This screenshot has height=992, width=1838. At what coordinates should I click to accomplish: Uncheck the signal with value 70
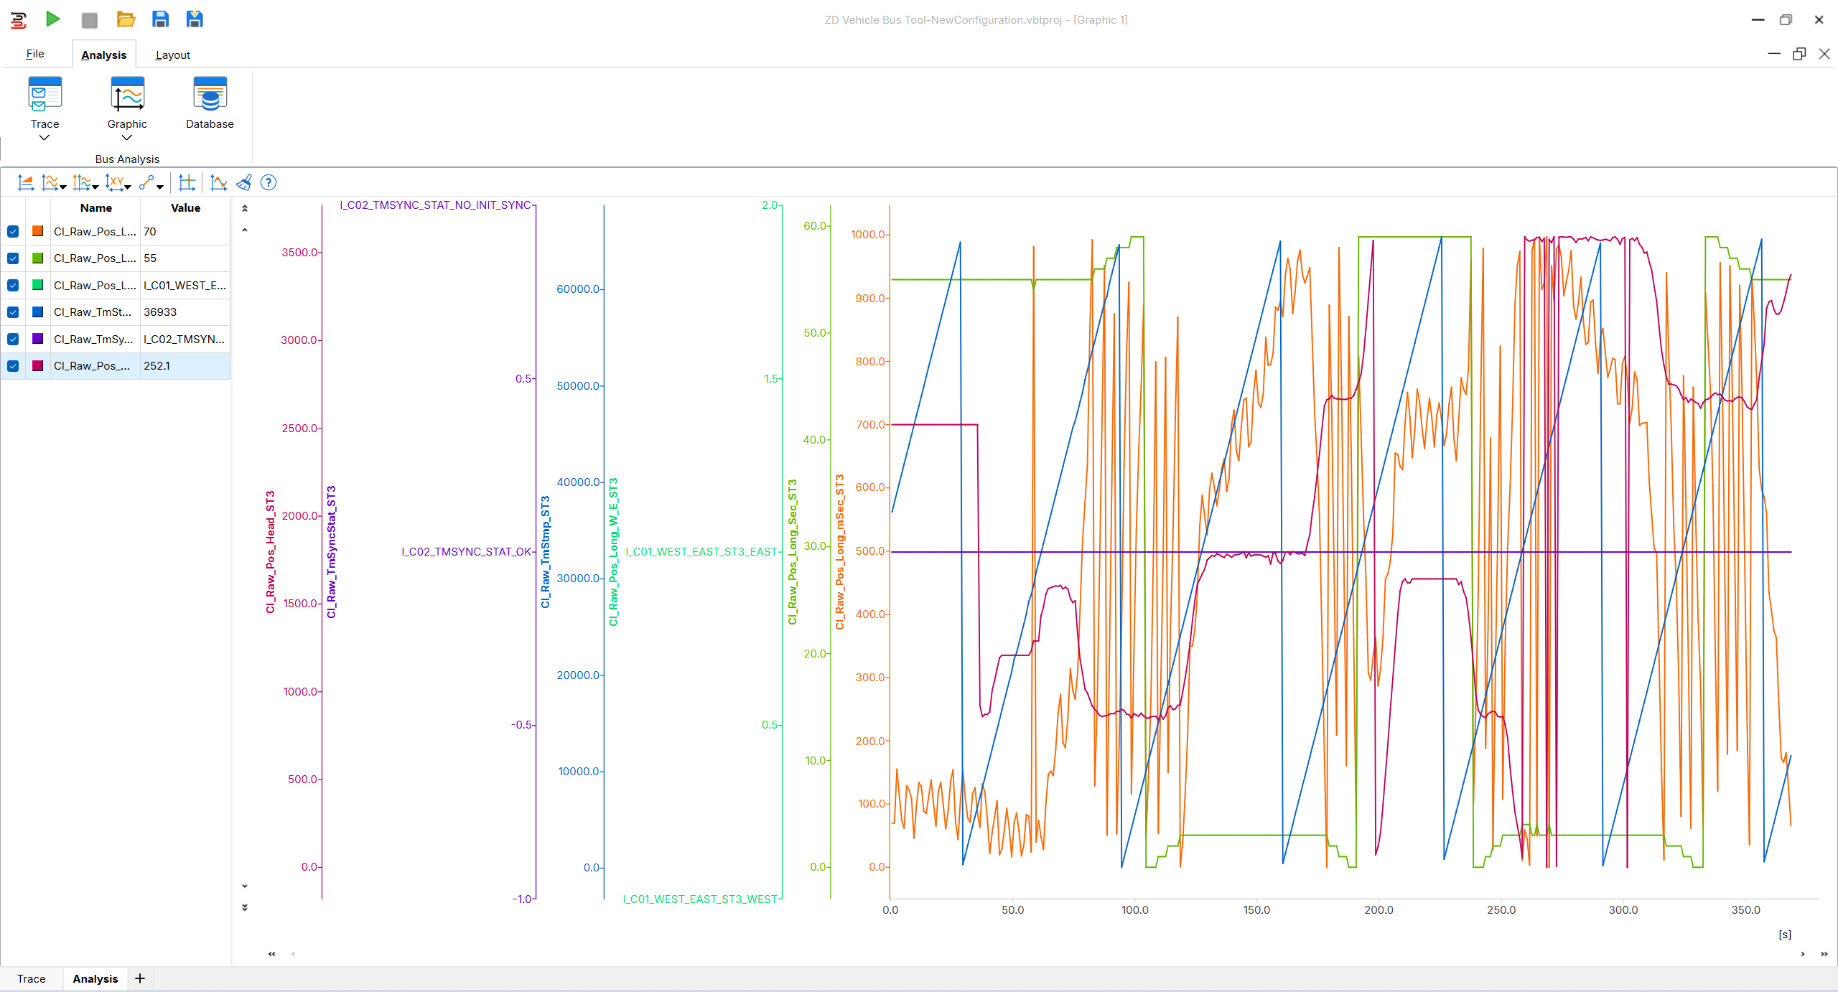pyautogui.click(x=13, y=232)
